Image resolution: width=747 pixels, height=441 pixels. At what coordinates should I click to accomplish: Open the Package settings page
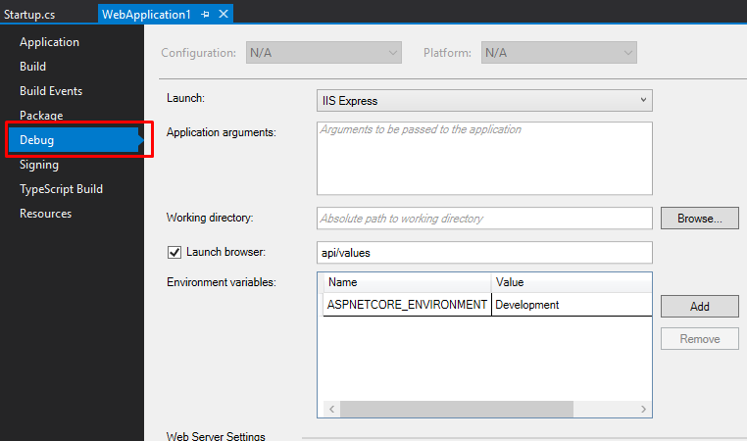click(41, 116)
